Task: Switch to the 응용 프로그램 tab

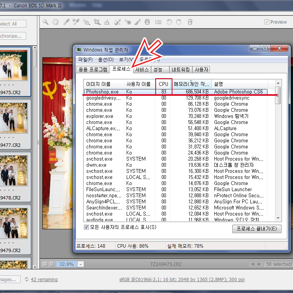Action: tap(93, 70)
